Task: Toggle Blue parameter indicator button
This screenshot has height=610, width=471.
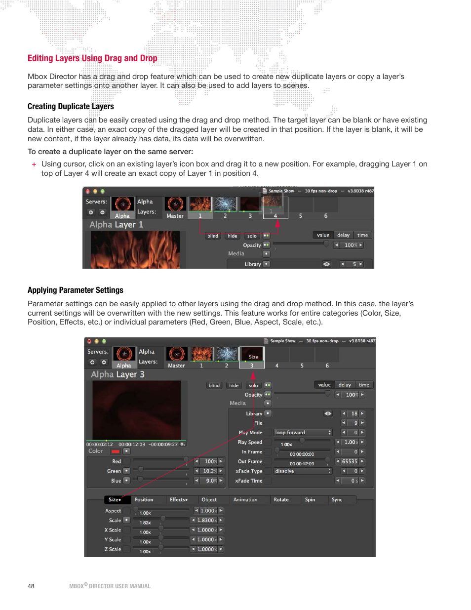Action: tap(127, 480)
